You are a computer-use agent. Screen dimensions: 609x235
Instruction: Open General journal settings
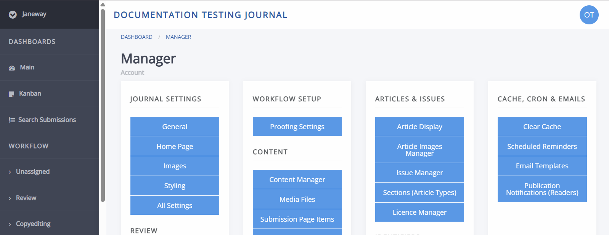175,126
